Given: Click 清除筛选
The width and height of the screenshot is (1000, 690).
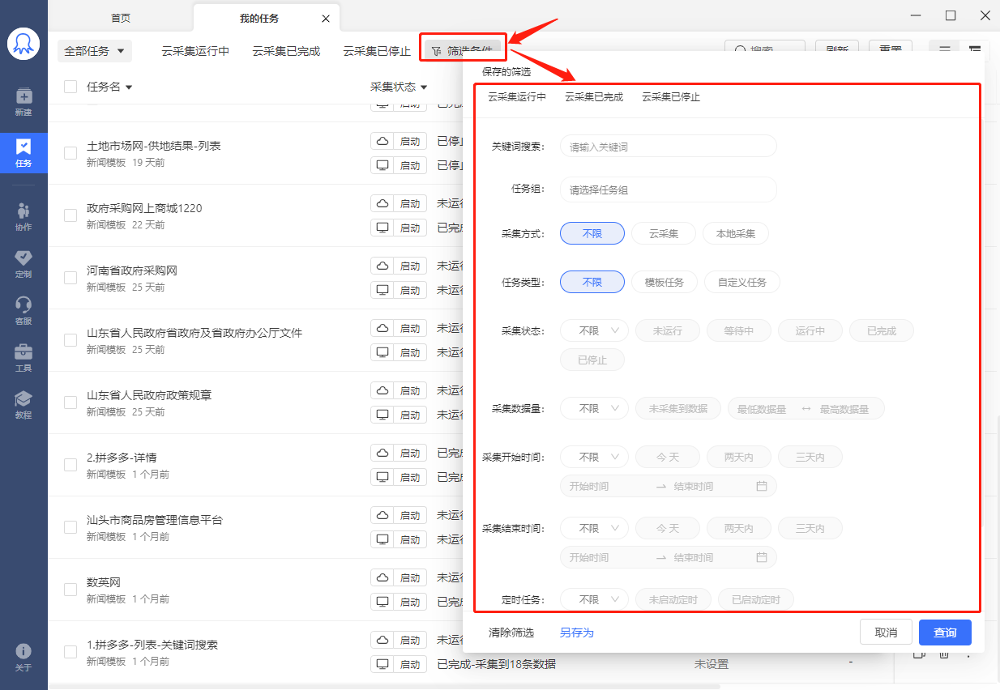Looking at the screenshot, I should 511,632.
